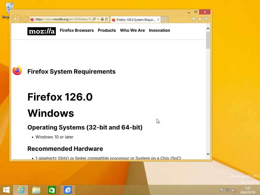The width and height of the screenshot is (260, 195).
Task: Refresh the page with the reload icon
Action: point(106,19)
